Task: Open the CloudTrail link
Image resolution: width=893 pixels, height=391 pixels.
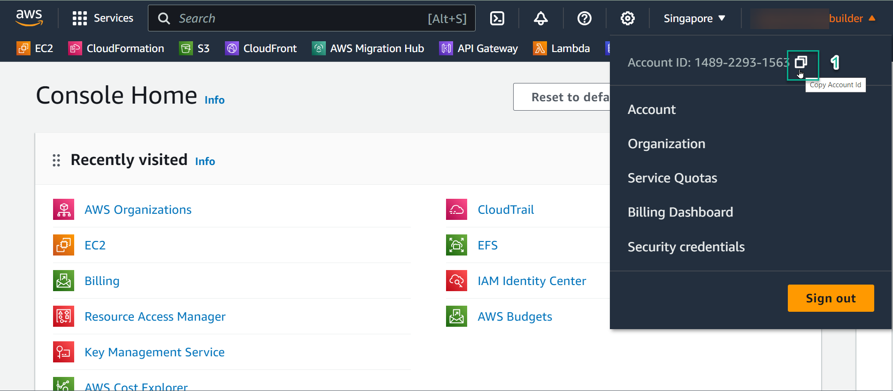Action: point(506,210)
